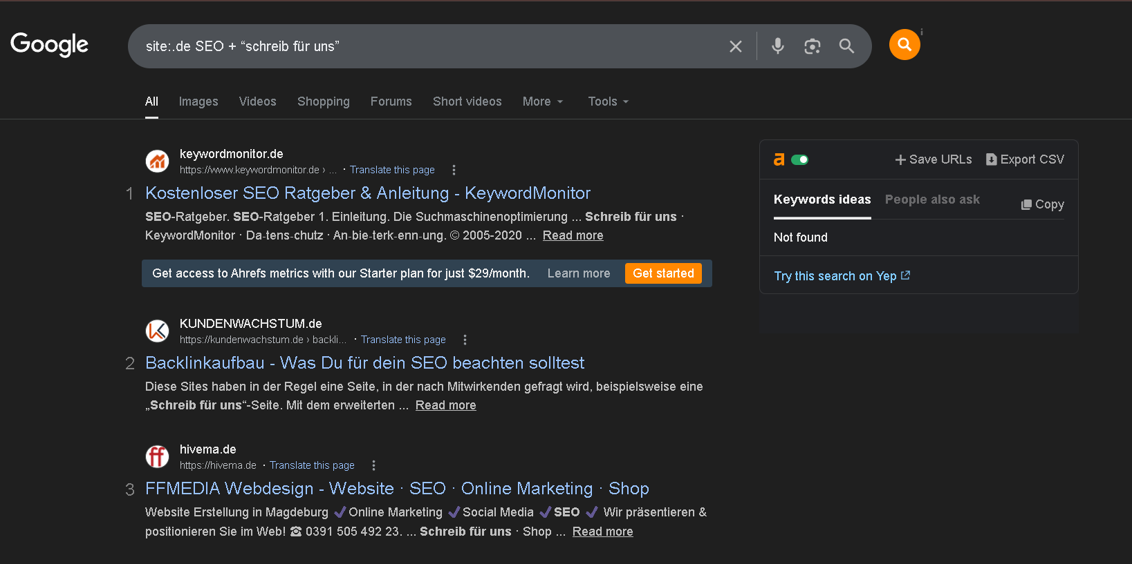
Task: Open search by image camera icon
Action: coord(813,46)
